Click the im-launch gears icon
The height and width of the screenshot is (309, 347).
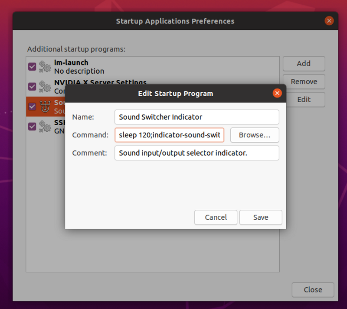[45, 67]
